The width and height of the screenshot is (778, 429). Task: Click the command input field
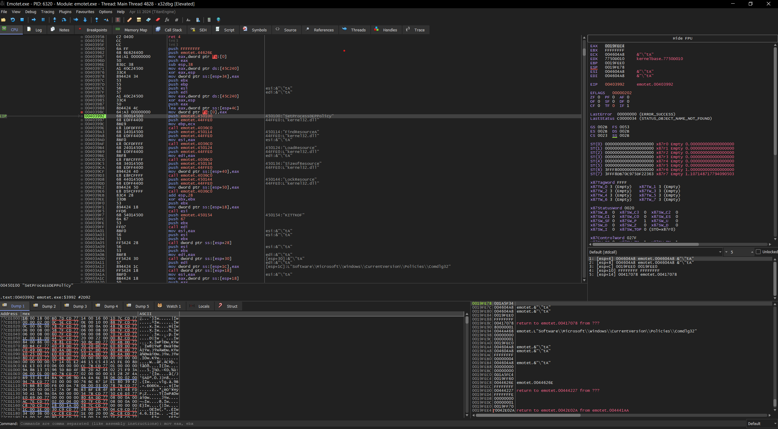pos(382,424)
